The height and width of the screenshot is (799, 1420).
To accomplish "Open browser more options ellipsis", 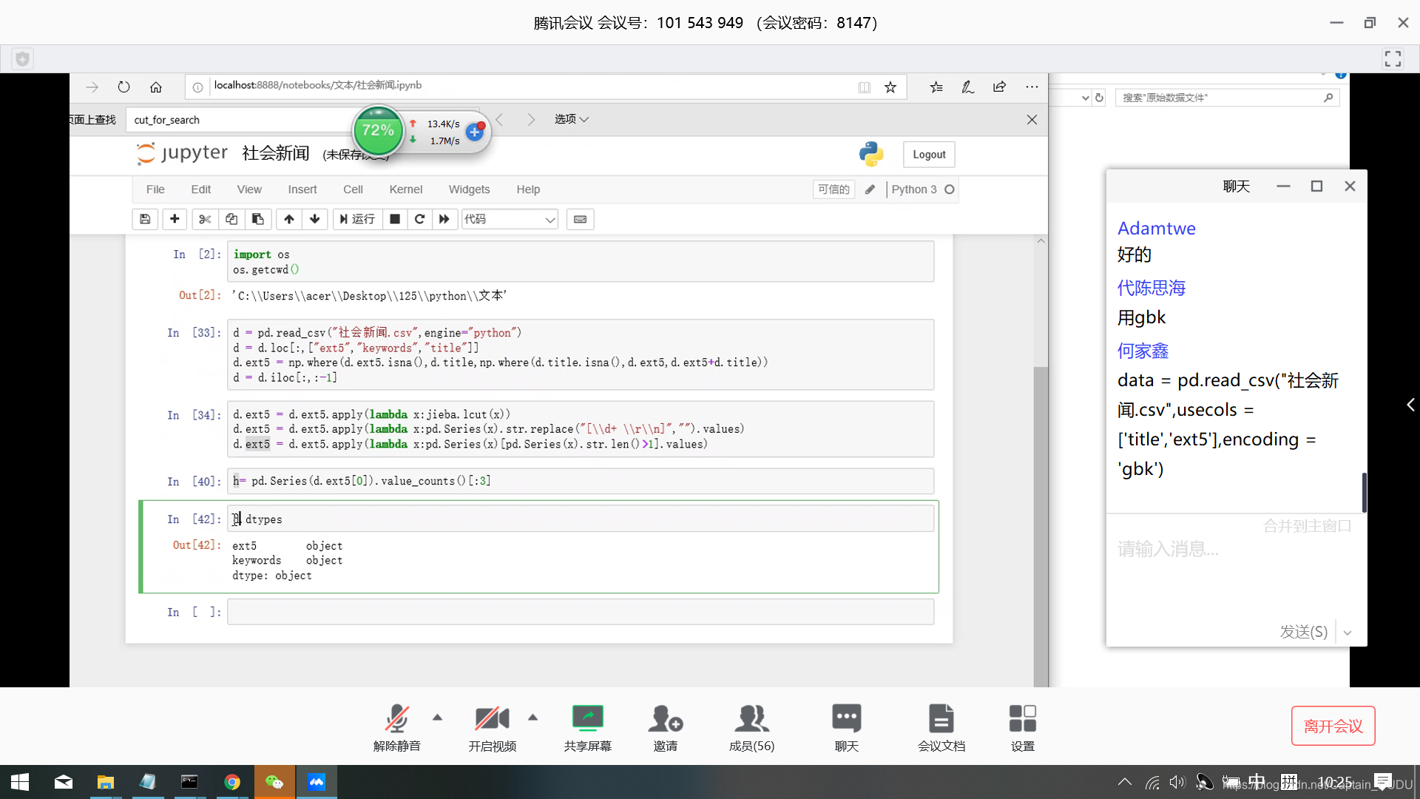I will [1032, 87].
